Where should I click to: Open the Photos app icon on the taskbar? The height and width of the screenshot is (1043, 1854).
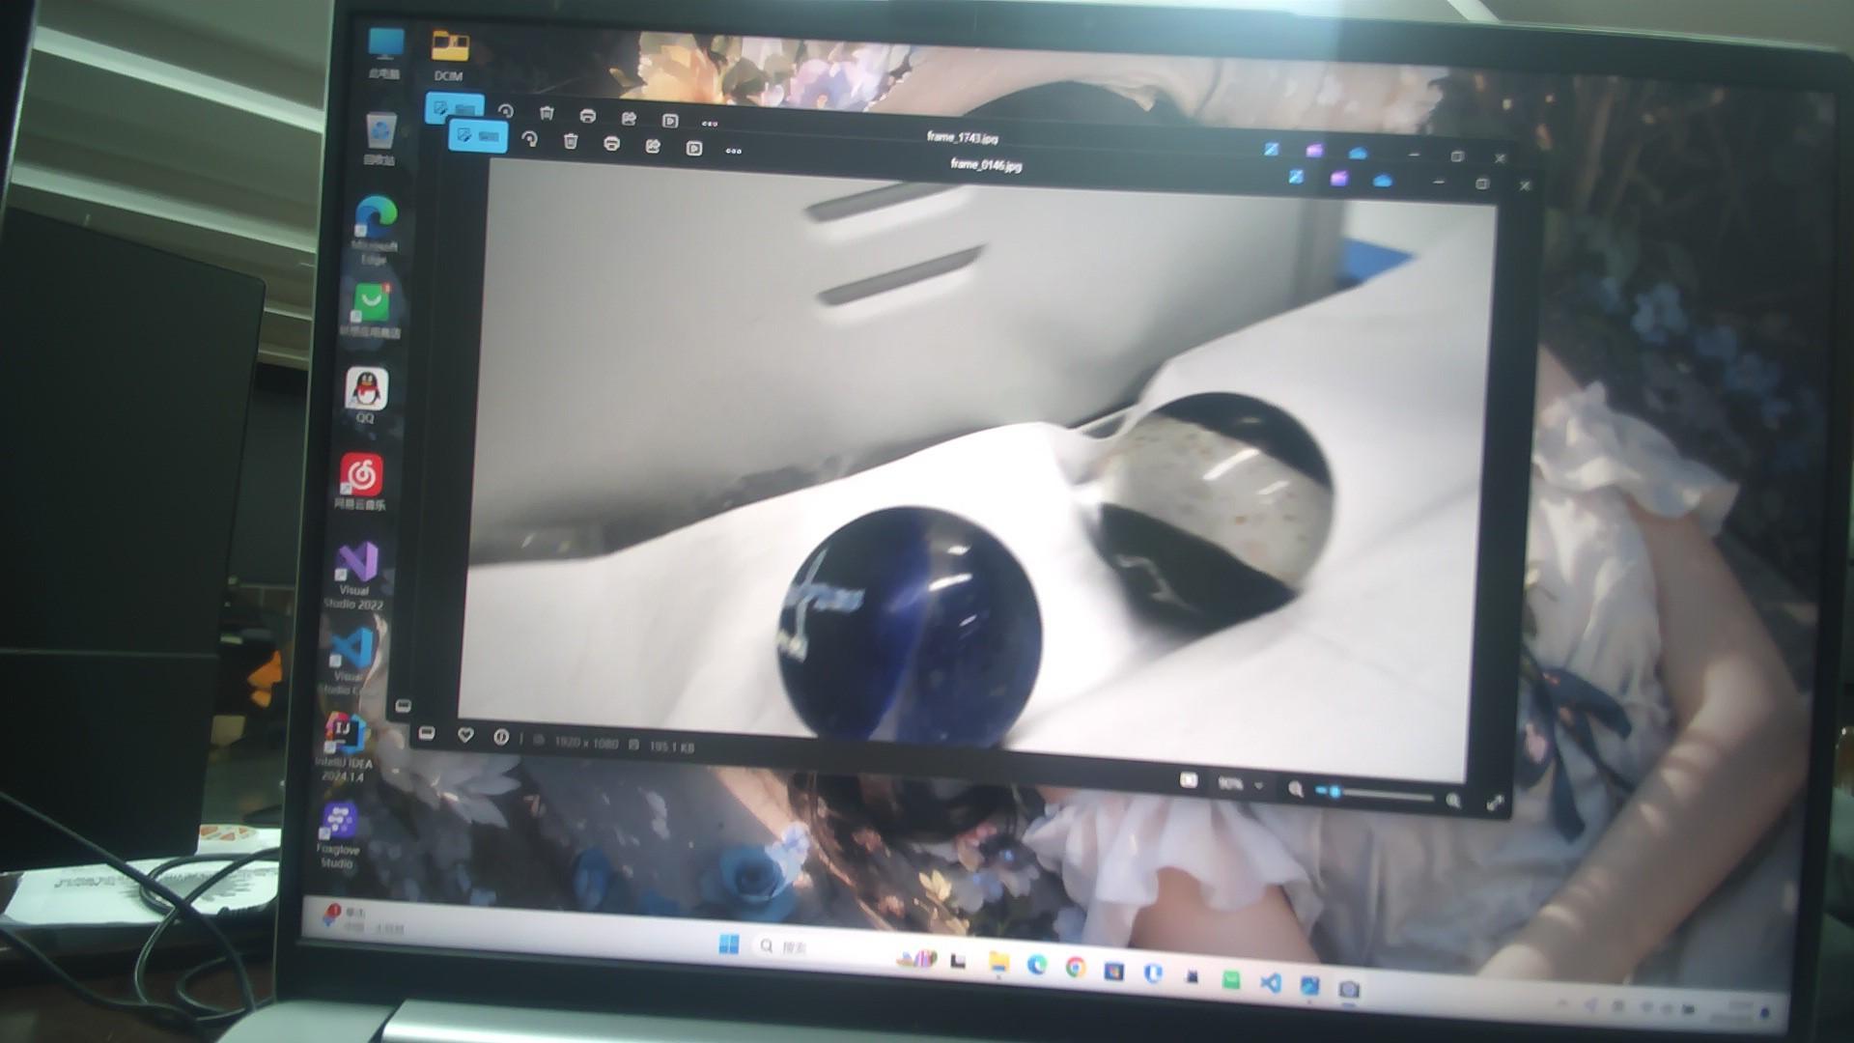[x=1310, y=985]
